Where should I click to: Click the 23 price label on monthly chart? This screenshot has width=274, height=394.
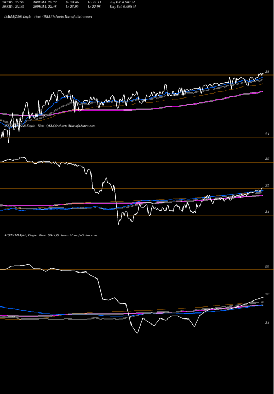(267, 294)
